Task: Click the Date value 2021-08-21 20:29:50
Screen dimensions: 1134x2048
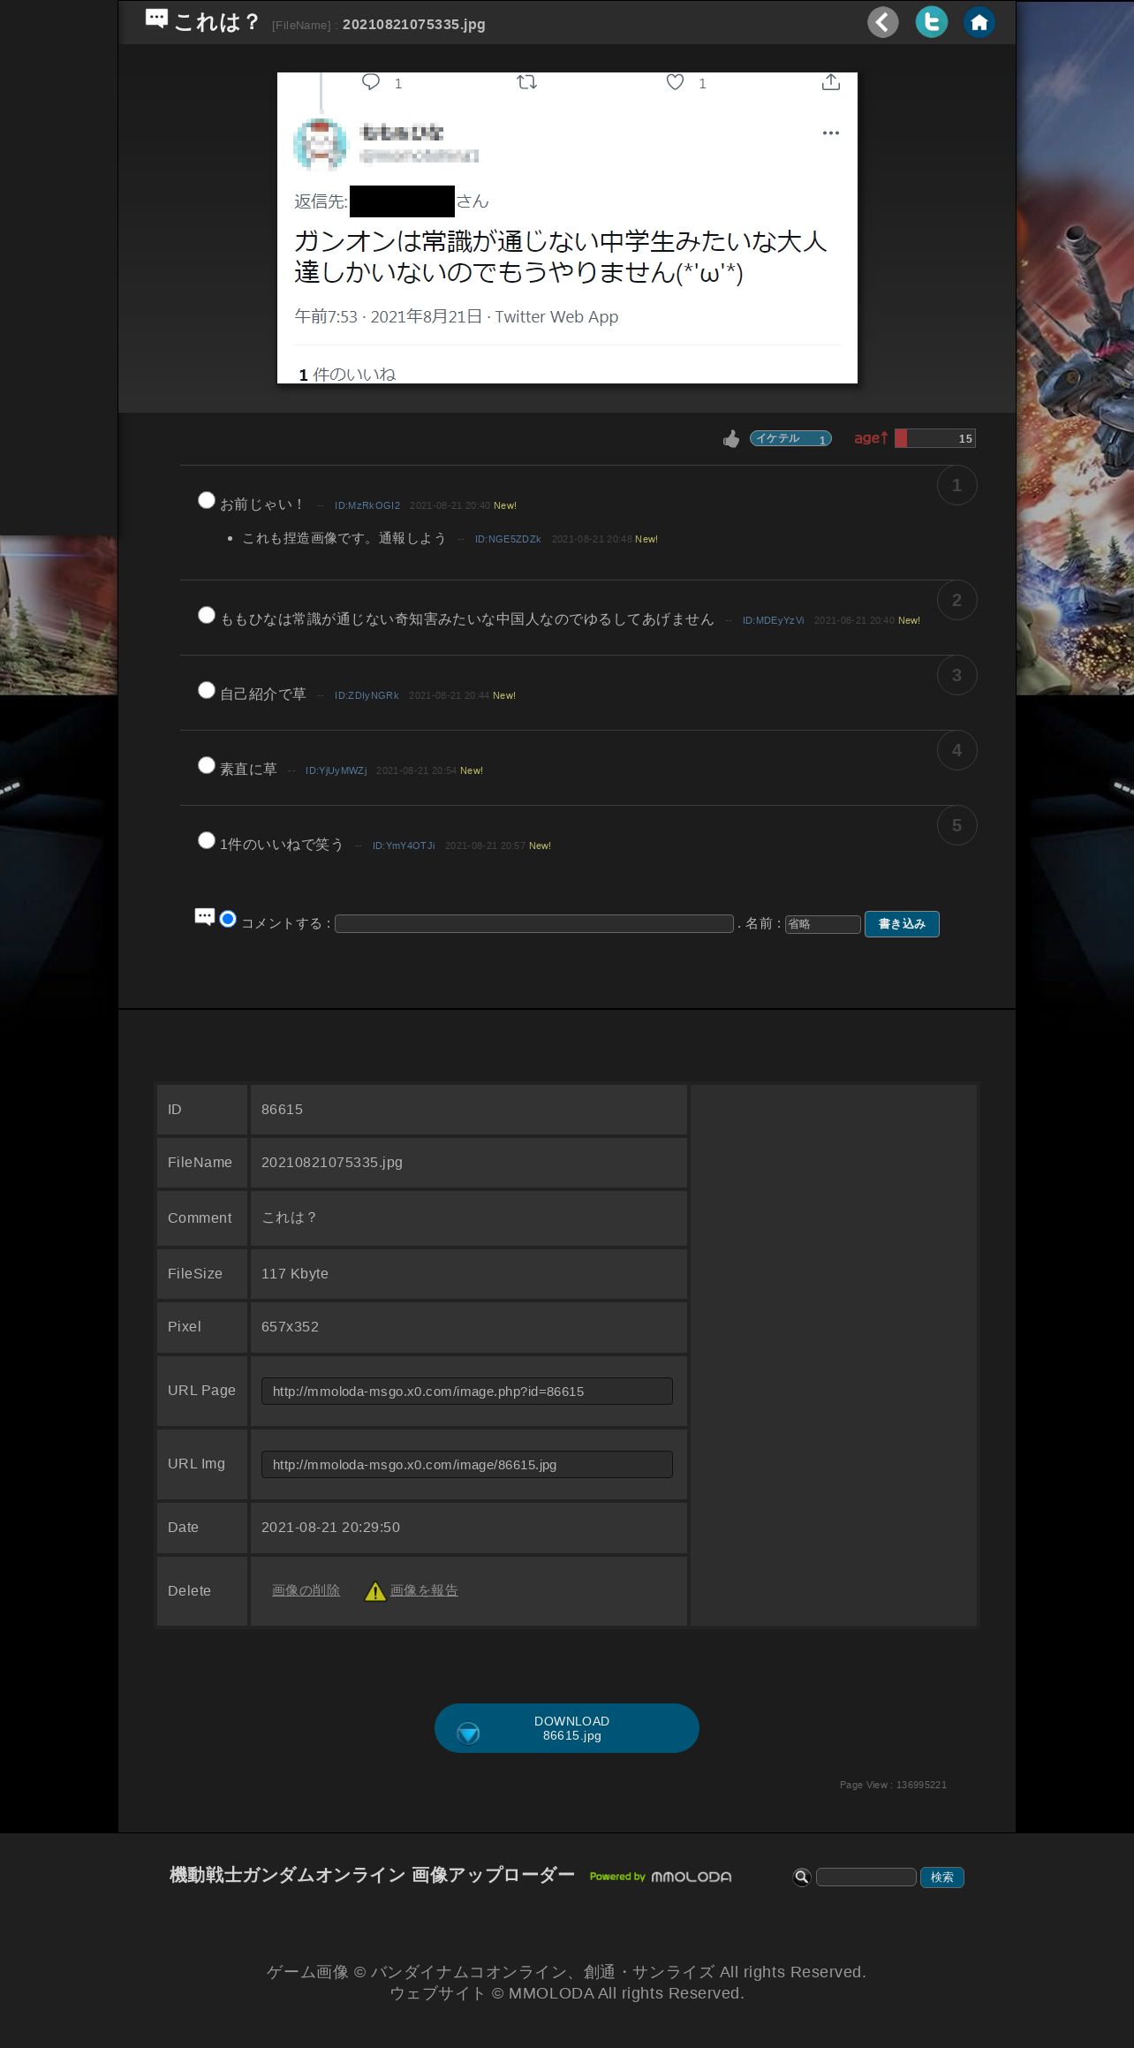Action: pyautogui.click(x=330, y=1528)
